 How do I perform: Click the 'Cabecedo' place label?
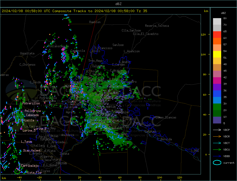coord(32,115)
